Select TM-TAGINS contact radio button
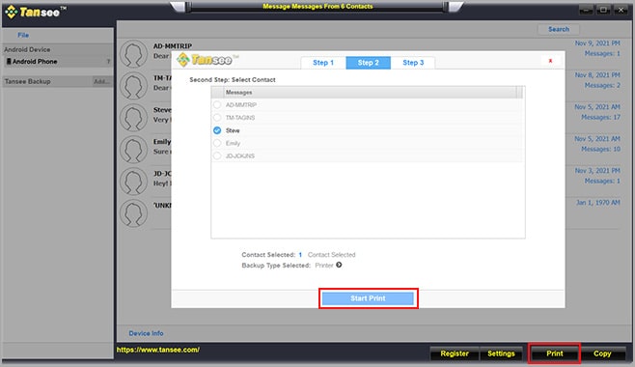Image resolution: width=635 pixels, height=367 pixels. (217, 118)
